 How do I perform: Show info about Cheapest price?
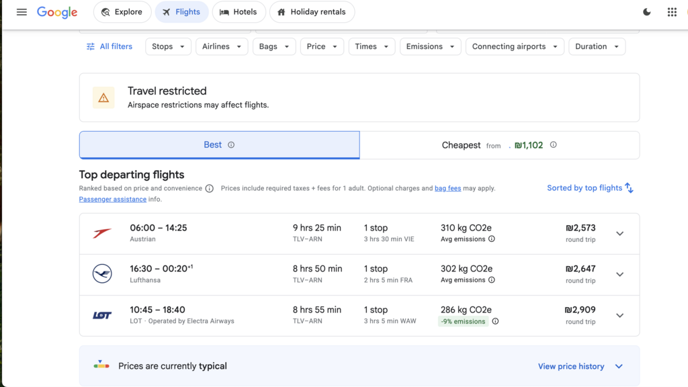coord(554,145)
